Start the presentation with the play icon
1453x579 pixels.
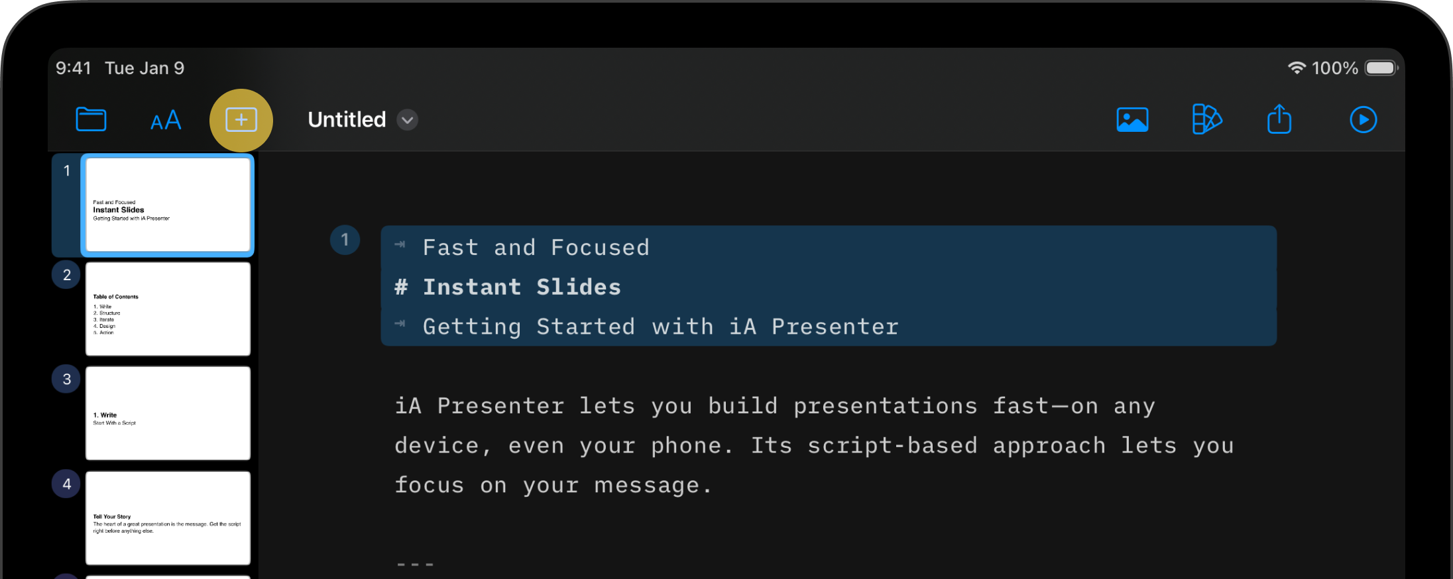pos(1364,120)
